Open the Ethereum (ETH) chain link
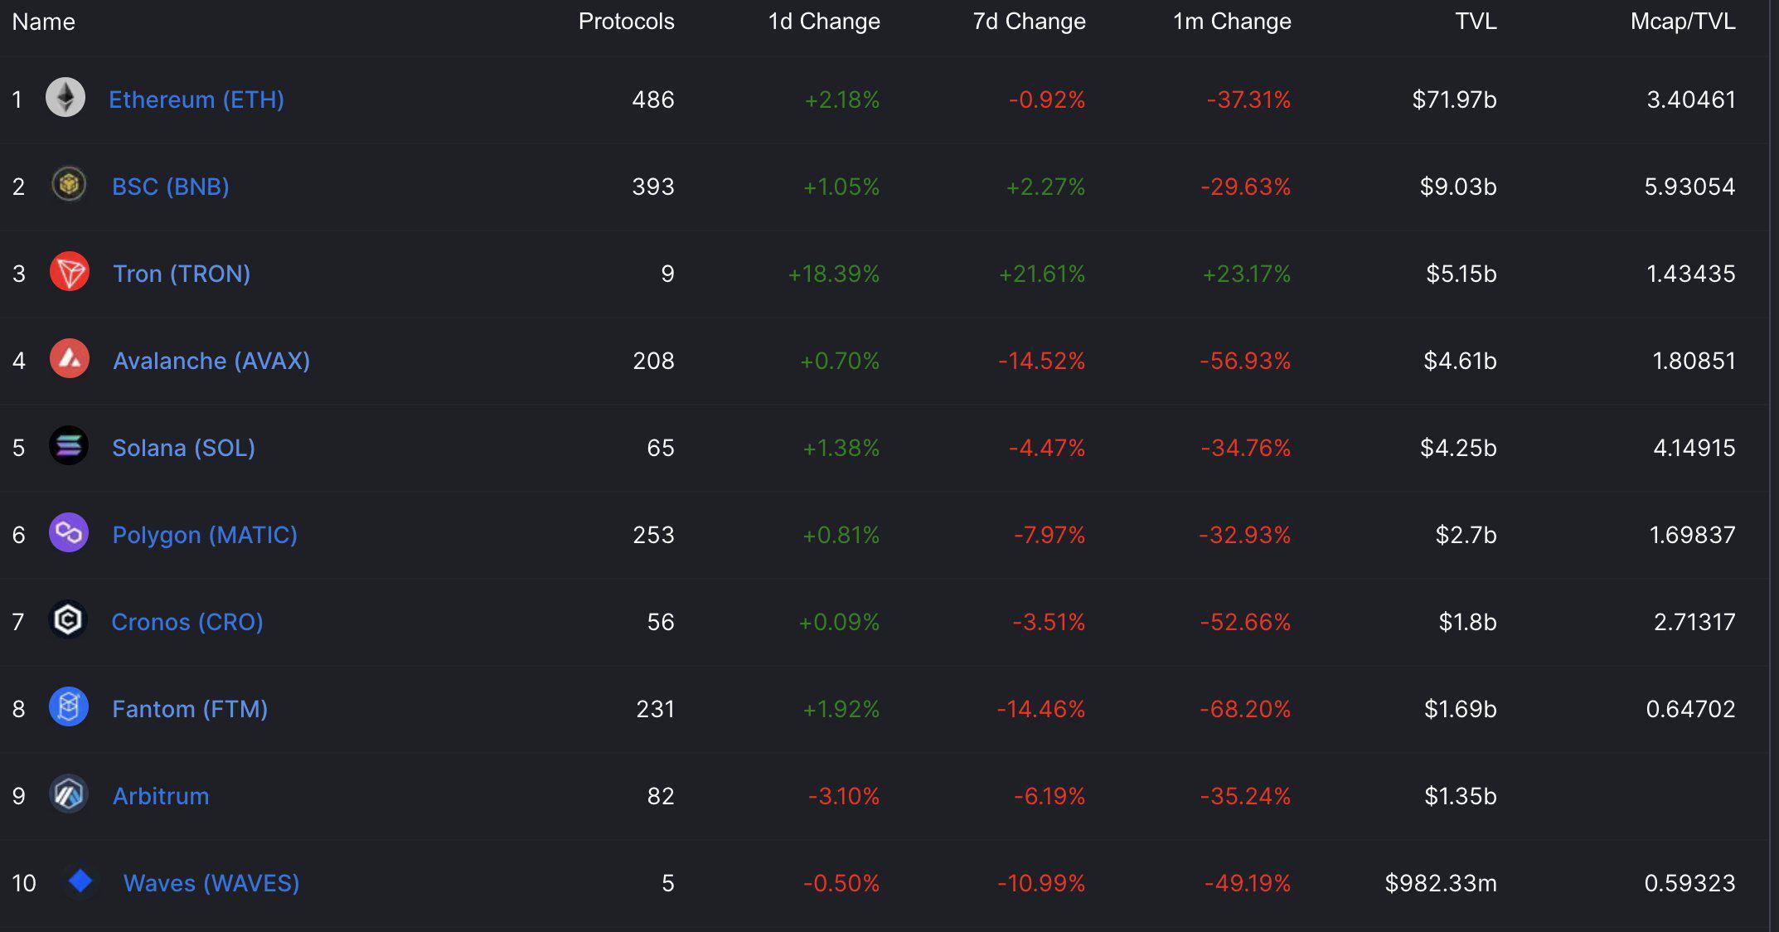1779x932 pixels. pyautogui.click(x=196, y=100)
